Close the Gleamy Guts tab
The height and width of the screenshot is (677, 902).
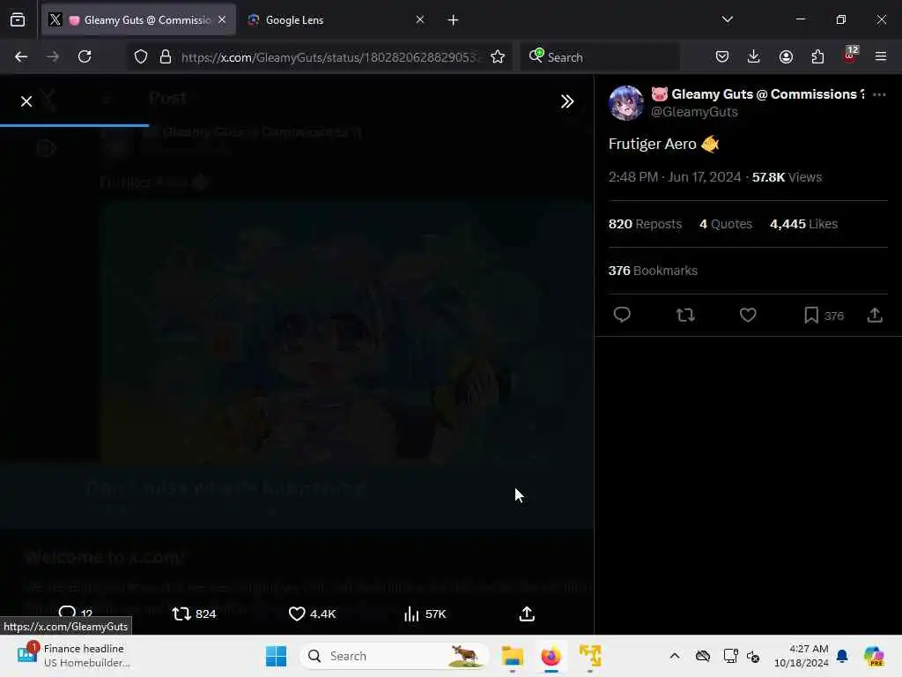click(x=222, y=20)
